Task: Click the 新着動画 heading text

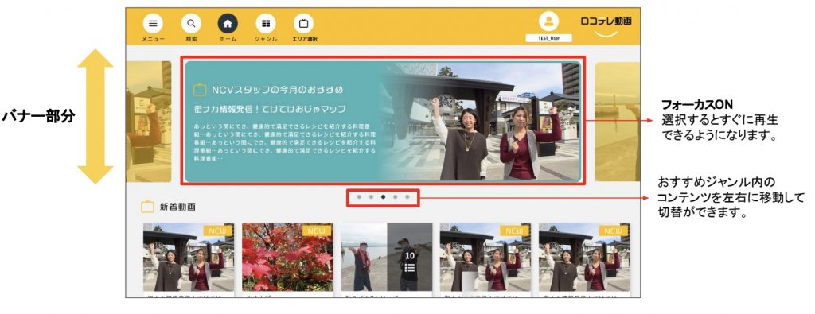Action: coord(177,207)
